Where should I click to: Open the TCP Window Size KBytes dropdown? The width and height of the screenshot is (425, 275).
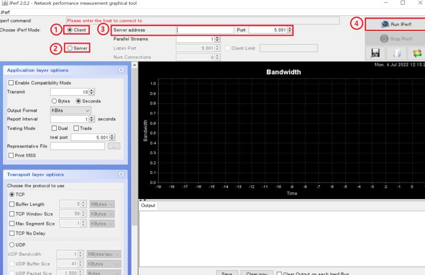point(102,214)
